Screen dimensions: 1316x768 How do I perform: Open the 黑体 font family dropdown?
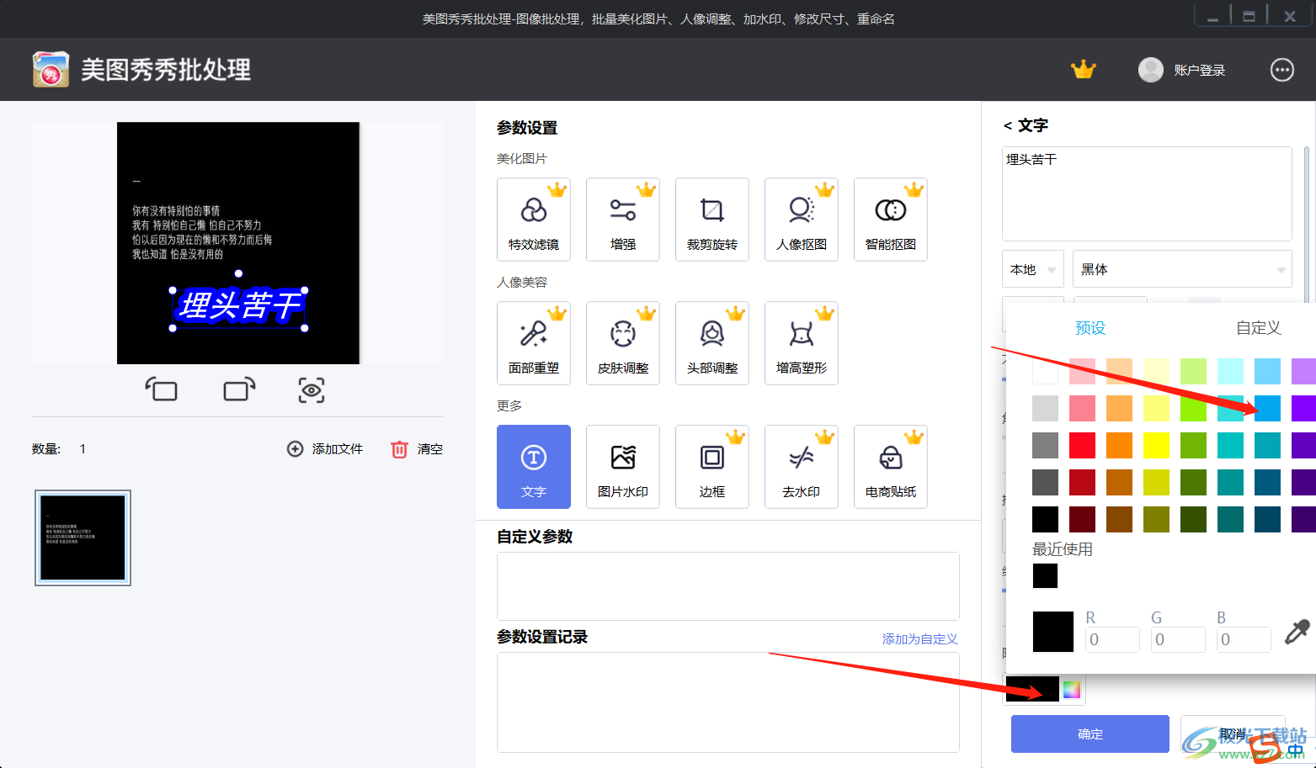coord(1182,269)
